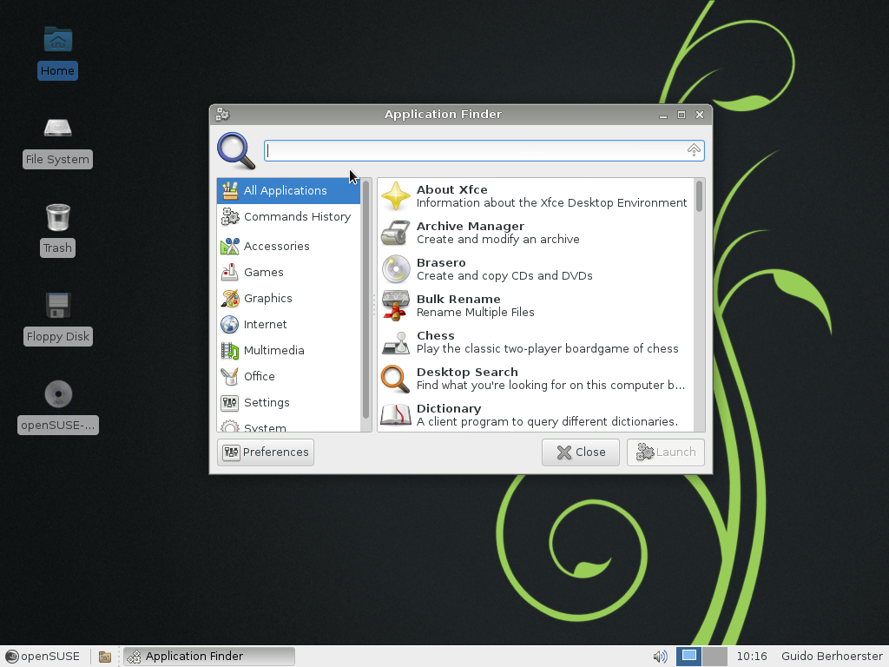Open the Trash desktop icon
The width and height of the screenshot is (889, 667).
point(57,218)
